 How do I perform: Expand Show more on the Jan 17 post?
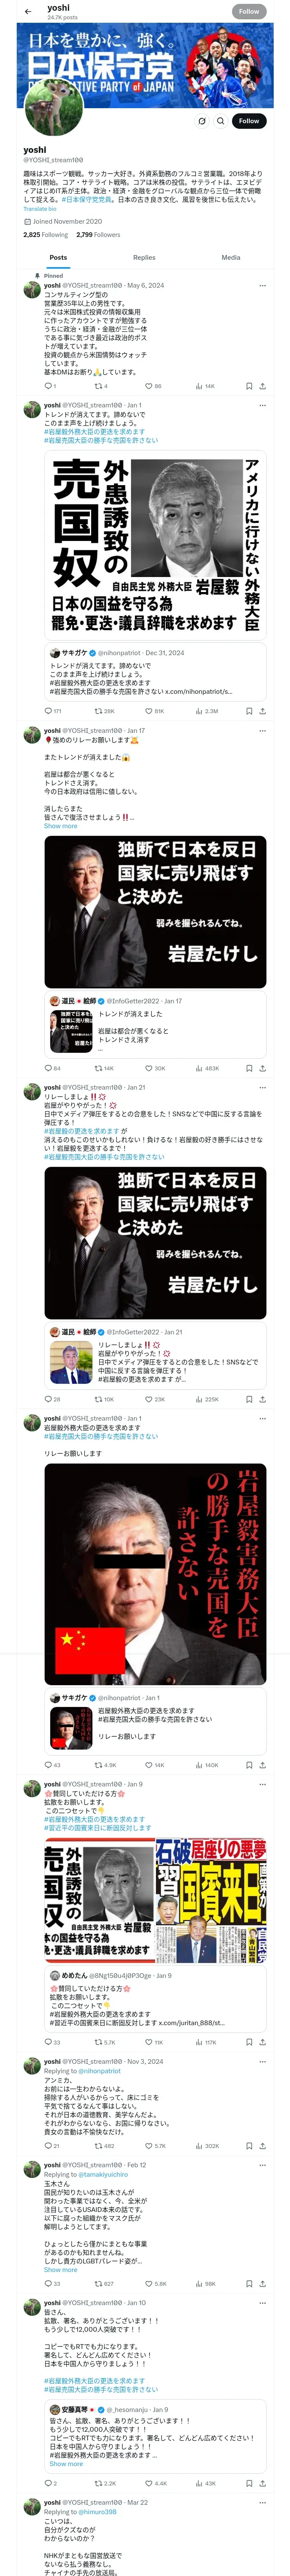click(60, 826)
